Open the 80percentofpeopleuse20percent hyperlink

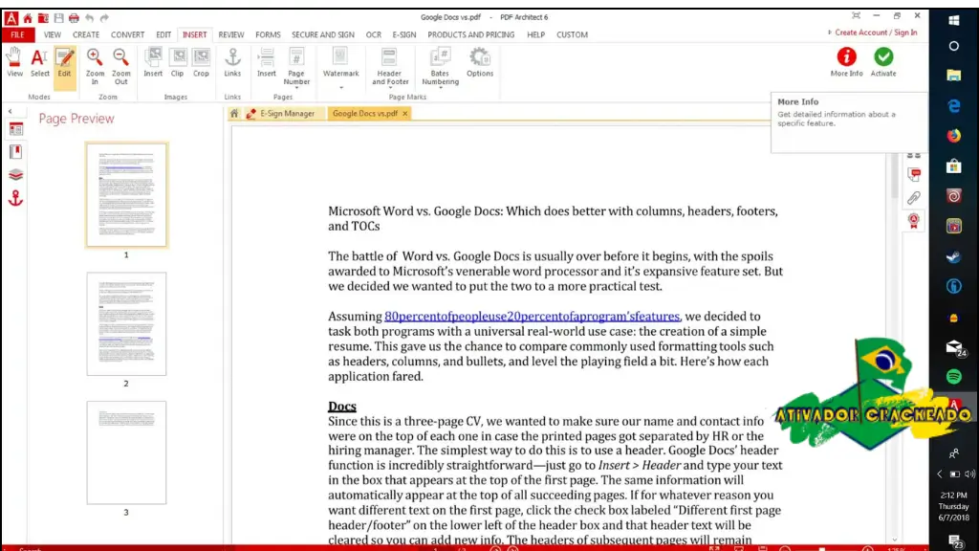(x=532, y=317)
